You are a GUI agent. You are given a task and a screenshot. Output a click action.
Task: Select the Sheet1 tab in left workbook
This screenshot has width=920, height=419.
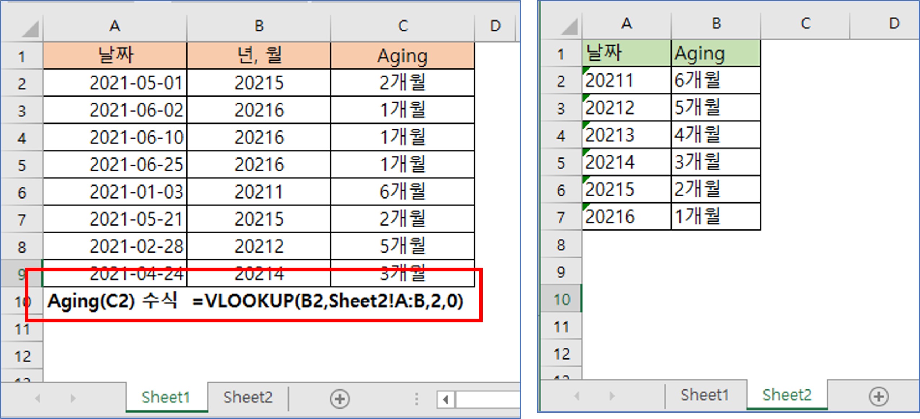166,397
